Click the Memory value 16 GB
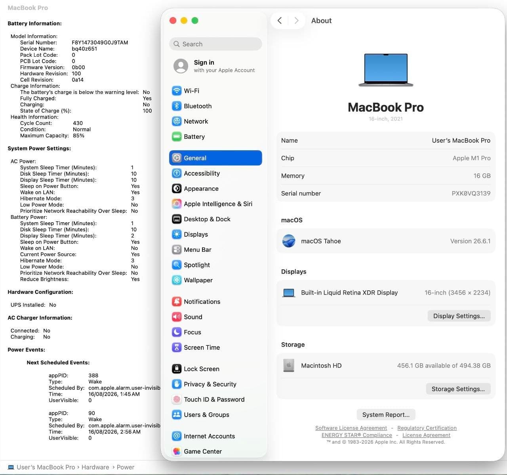Viewport: 507px width, 475px height. 482,176
